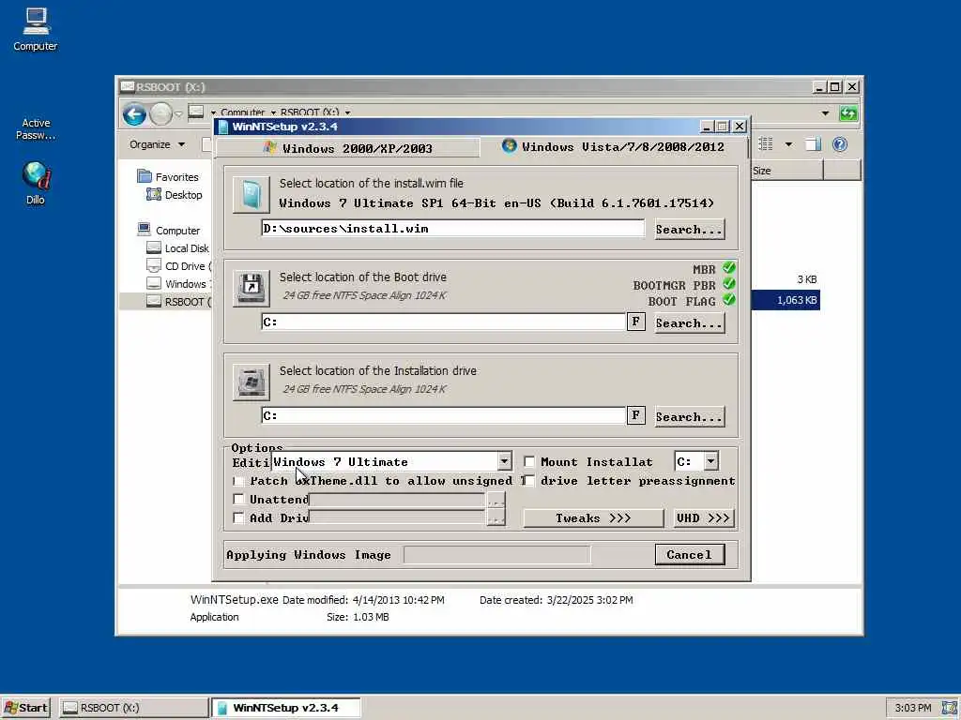
Task: Click the forward arrow in Explorer
Action: (160, 113)
